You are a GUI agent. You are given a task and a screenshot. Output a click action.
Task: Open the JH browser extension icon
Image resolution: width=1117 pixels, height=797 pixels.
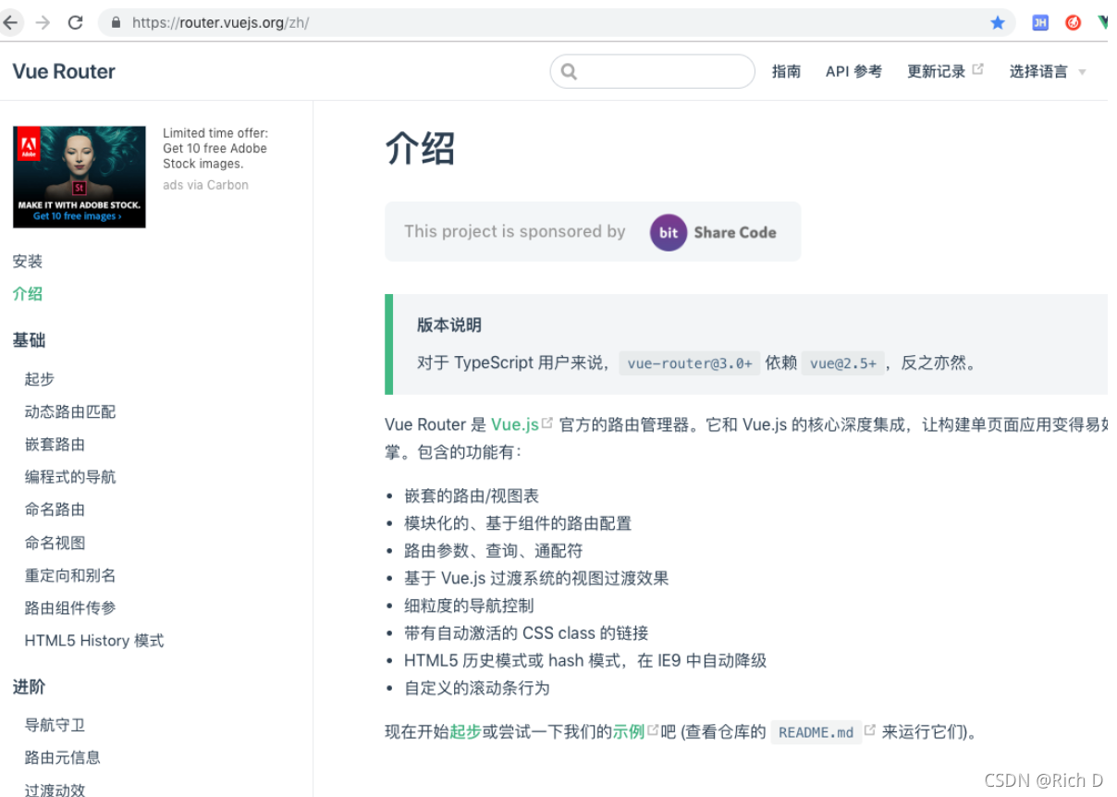click(1040, 21)
